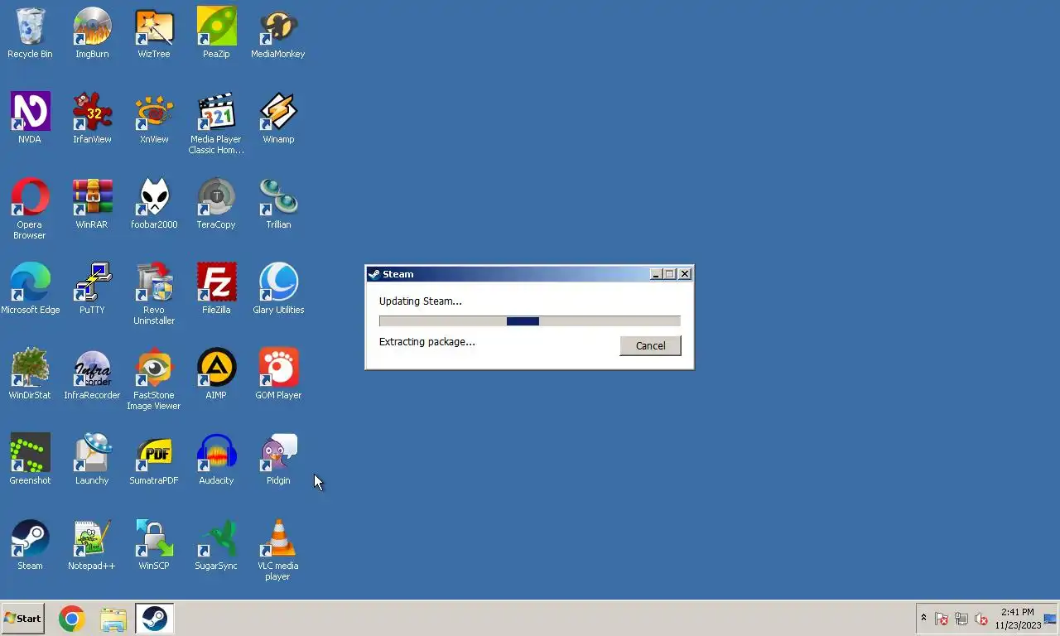The width and height of the screenshot is (1060, 636).
Task: Open the Recycle Bin desktop icon
Action: coord(30,33)
